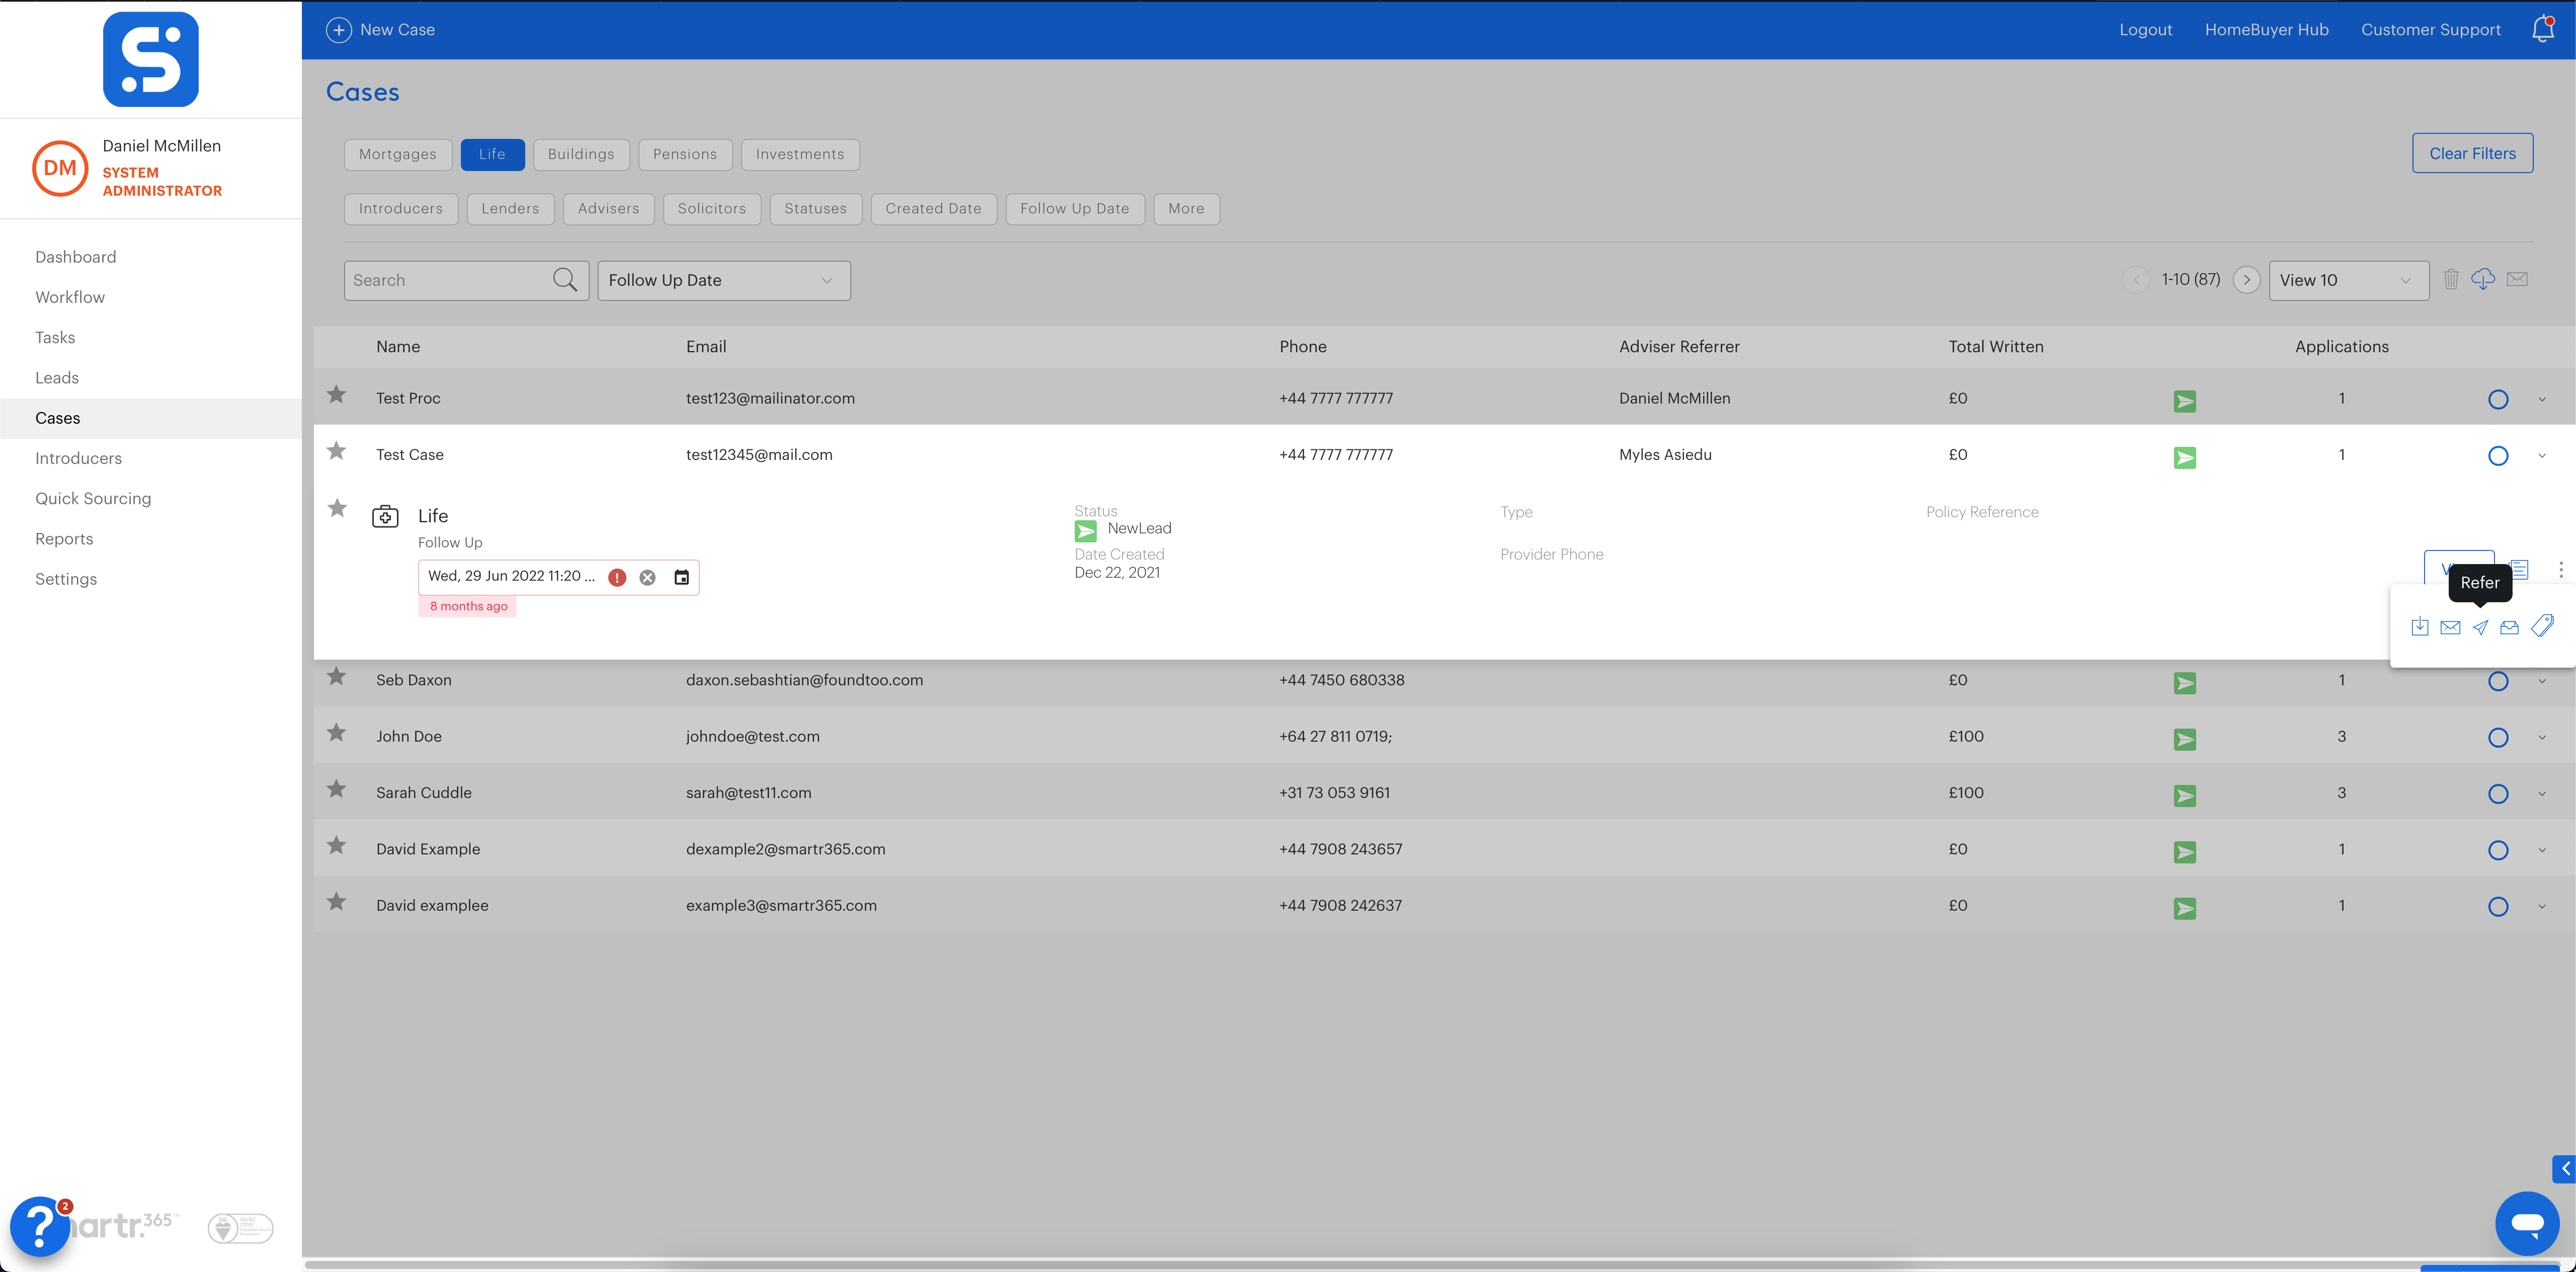The width and height of the screenshot is (2576, 1272).
Task: Click the red overdue warning icon
Action: pyautogui.click(x=618, y=577)
